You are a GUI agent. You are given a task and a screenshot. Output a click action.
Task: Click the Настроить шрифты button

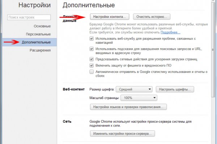(175, 89)
